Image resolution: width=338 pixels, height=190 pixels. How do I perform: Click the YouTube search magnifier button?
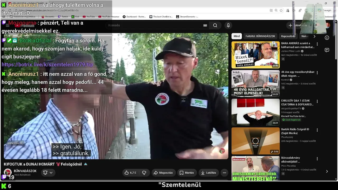click(215, 25)
